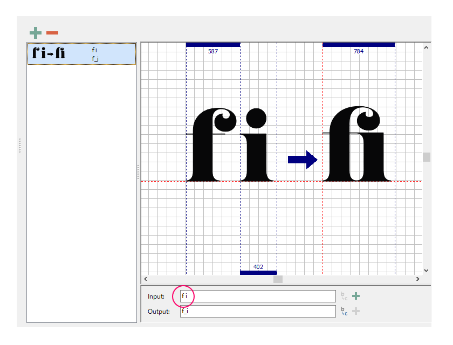Click the green plus beside Input field
This screenshot has height=345, width=453.
tap(356, 296)
